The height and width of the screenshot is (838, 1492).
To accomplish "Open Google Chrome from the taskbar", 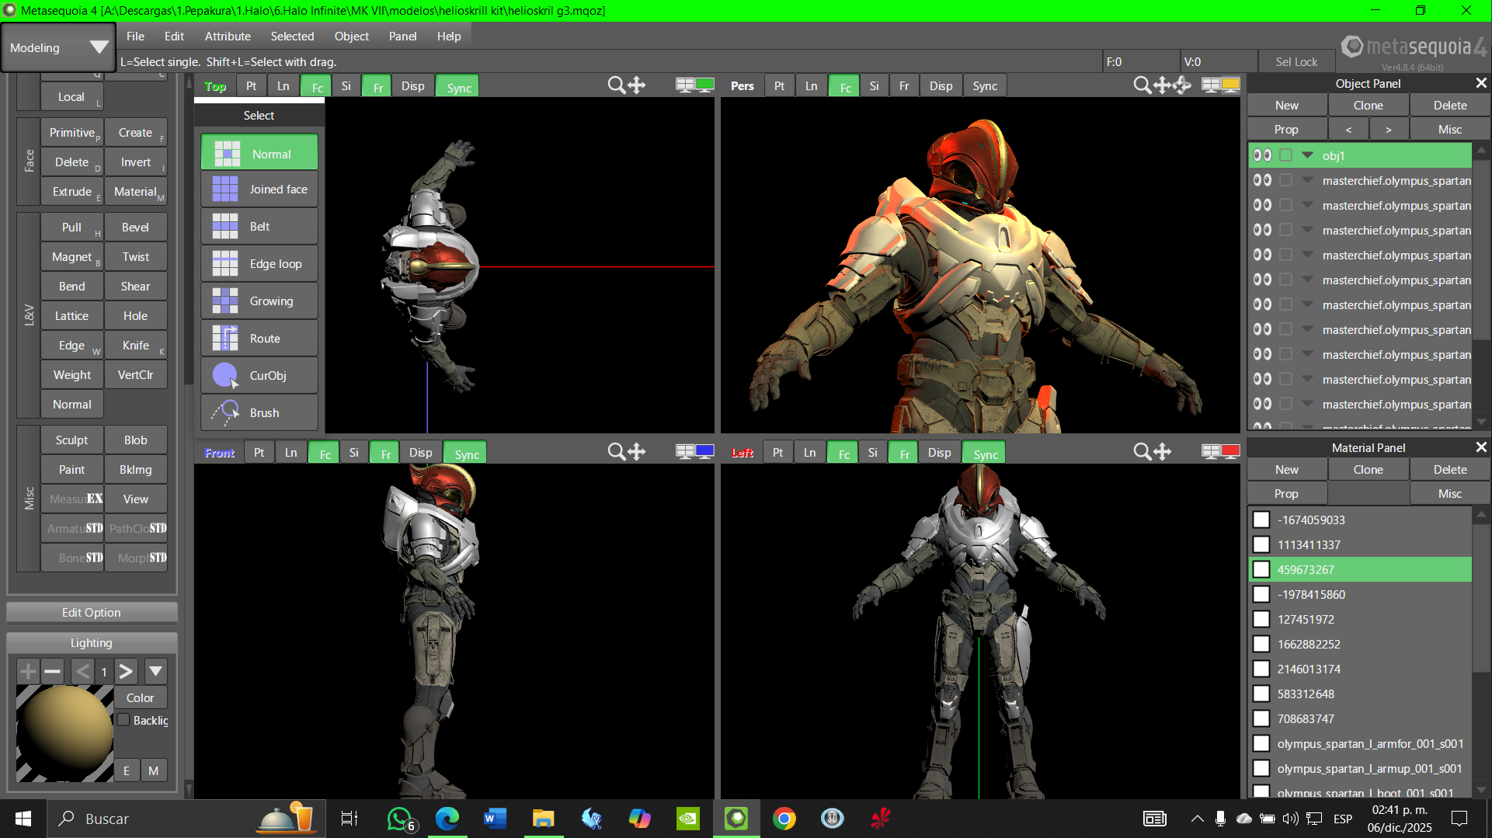I will tap(784, 819).
